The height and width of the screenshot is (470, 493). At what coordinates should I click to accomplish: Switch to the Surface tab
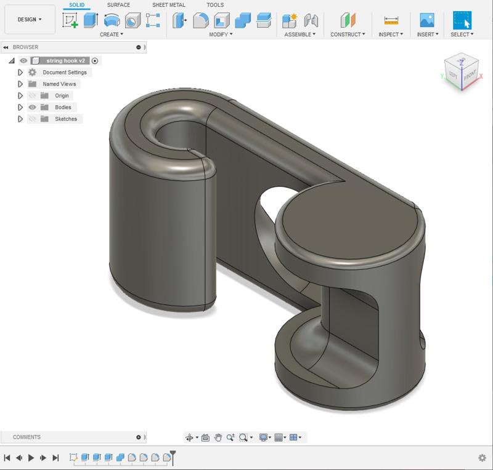tap(119, 5)
